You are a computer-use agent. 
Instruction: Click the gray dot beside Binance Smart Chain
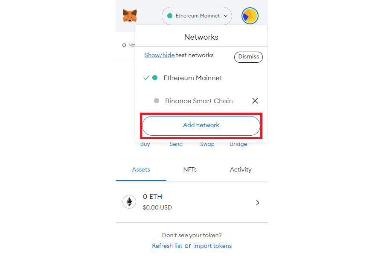point(157,101)
